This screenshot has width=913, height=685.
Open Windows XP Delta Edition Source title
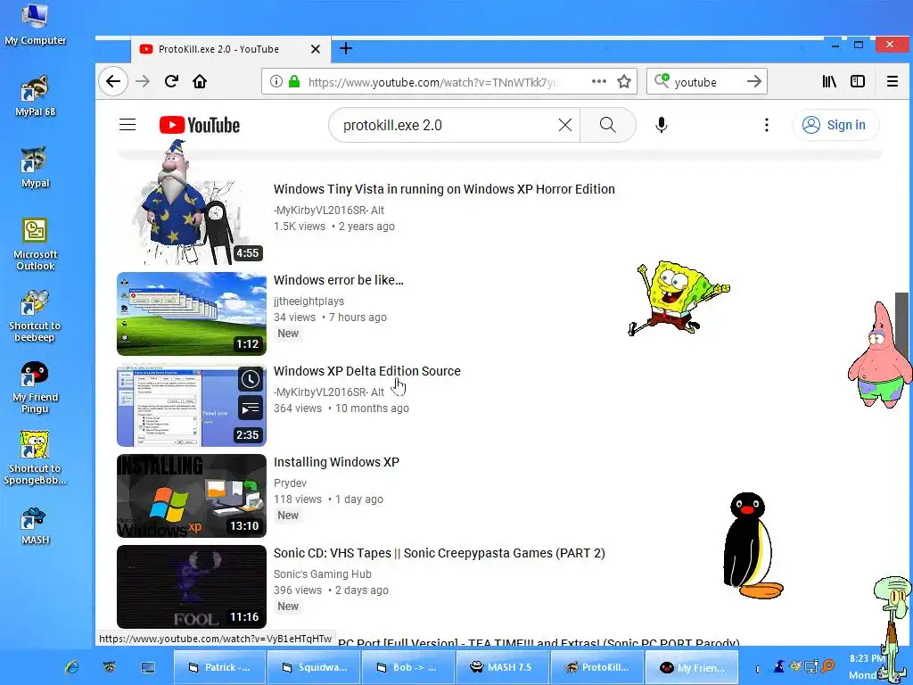click(366, 371)
